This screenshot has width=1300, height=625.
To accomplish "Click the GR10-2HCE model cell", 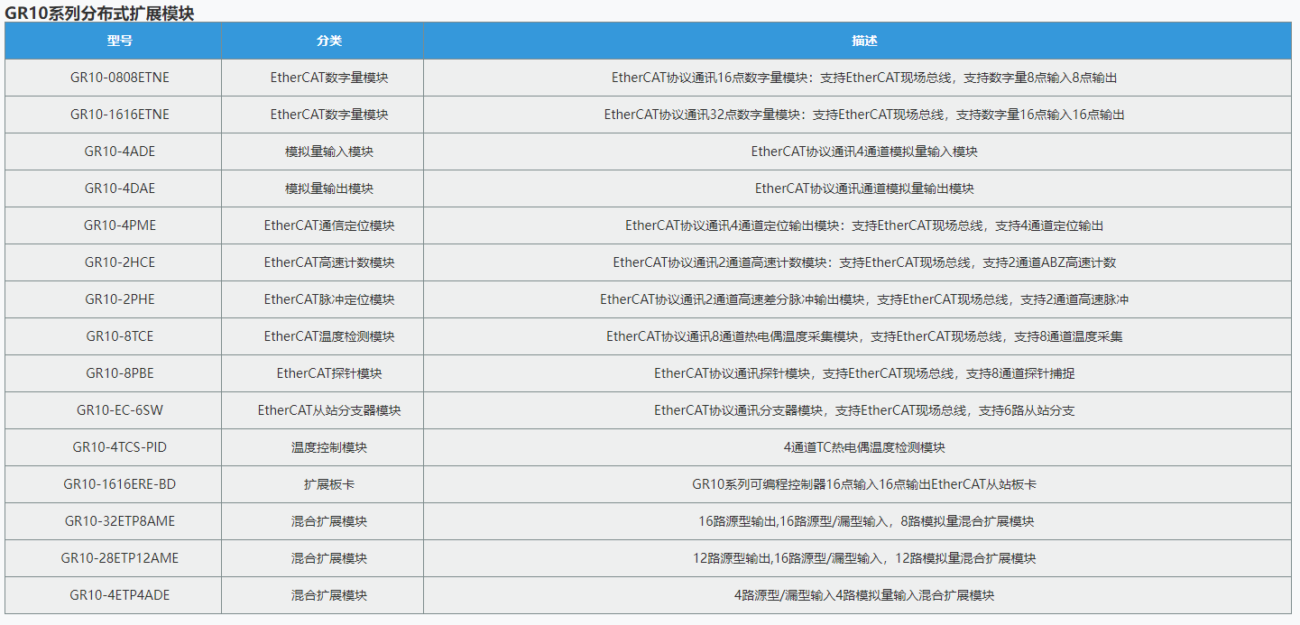I will (x=119, y=262).
